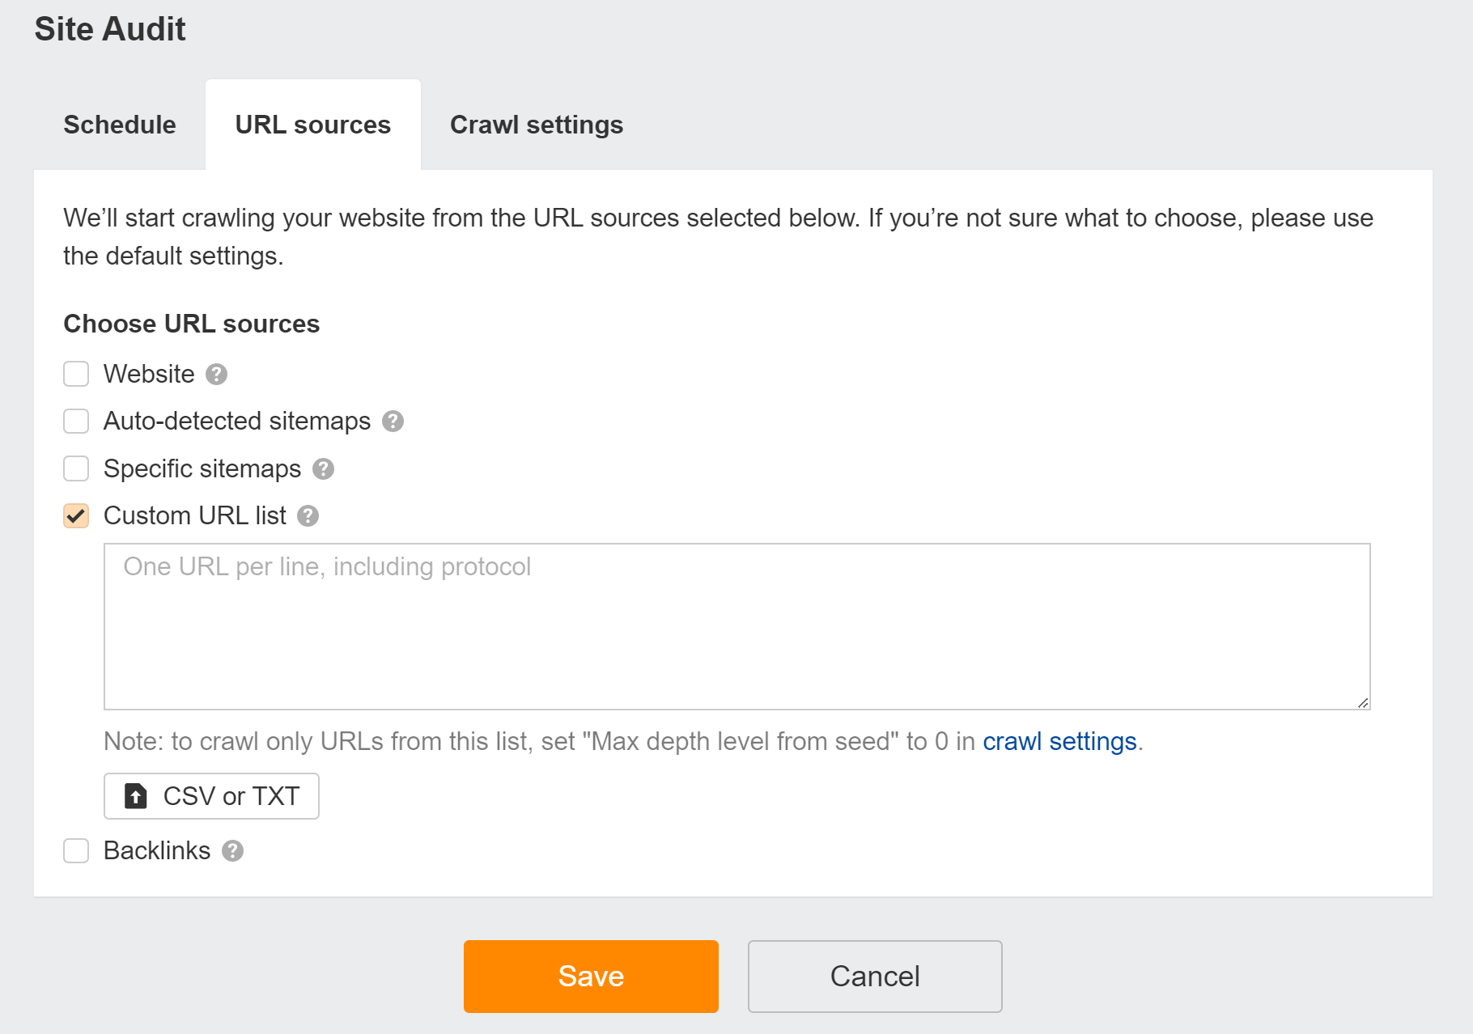Uncheck the Custom URL list option

pos(75,516)
